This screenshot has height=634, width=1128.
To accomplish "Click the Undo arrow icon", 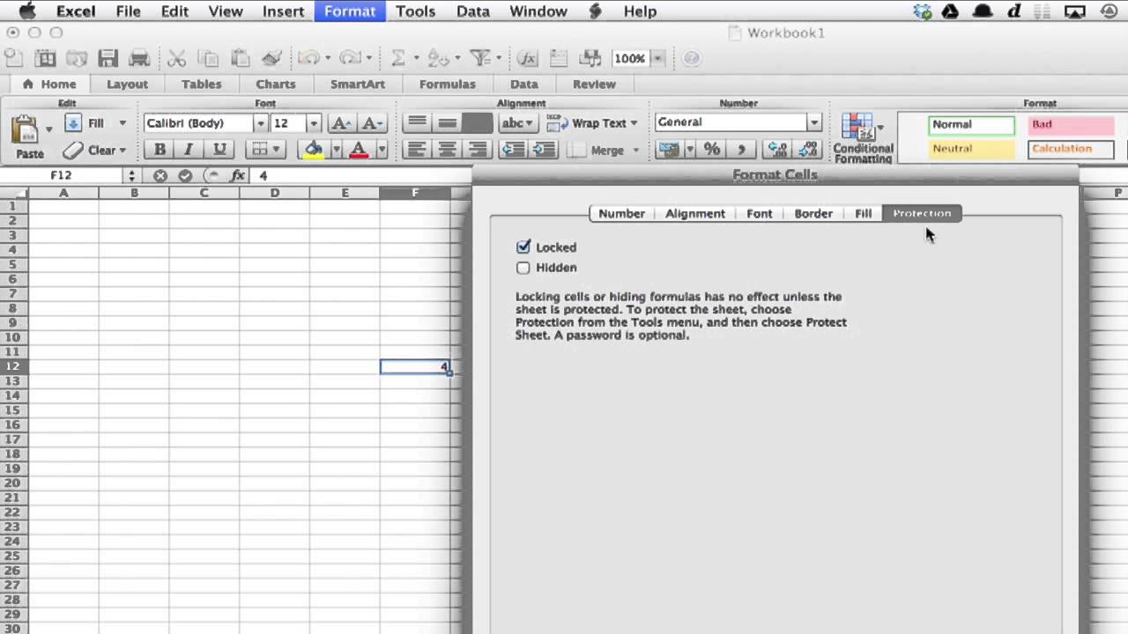I will pos(308,58).
